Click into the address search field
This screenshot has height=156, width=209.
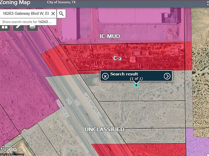pyautogui.click(x=26, y=13)
